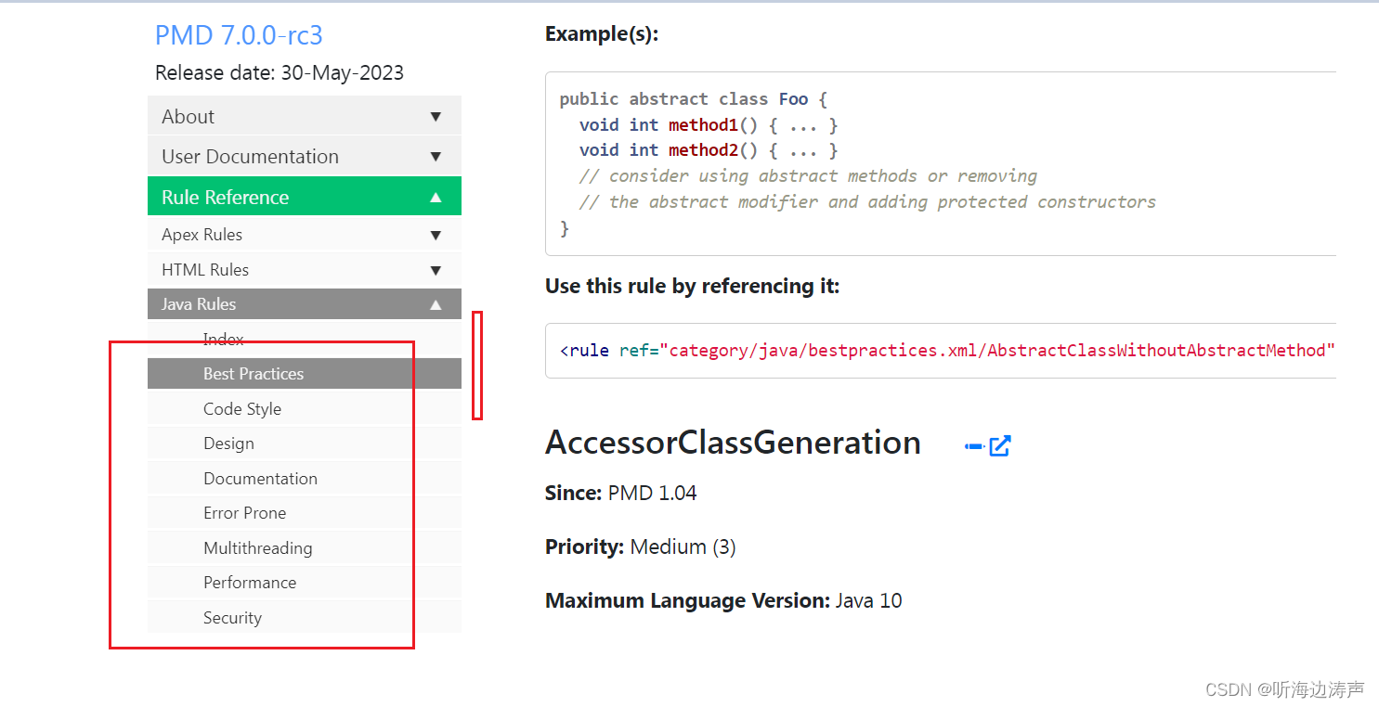Select Java Rules in sidebar

305,304
